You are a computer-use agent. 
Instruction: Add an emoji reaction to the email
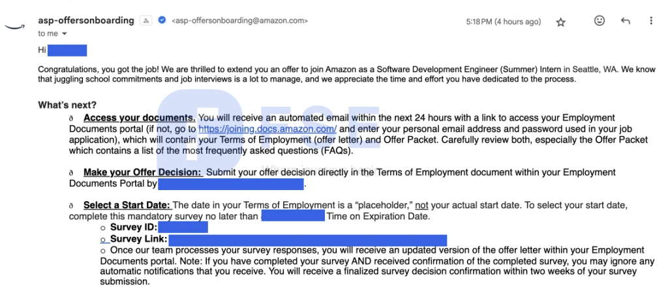coord(600,20)
